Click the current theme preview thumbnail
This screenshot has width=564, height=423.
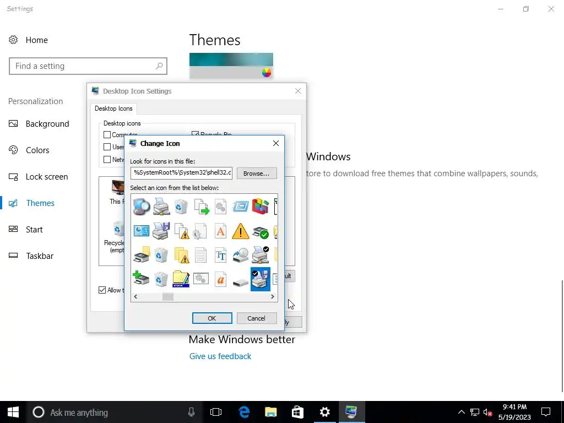pyautogui.click(x=231, y=66)
